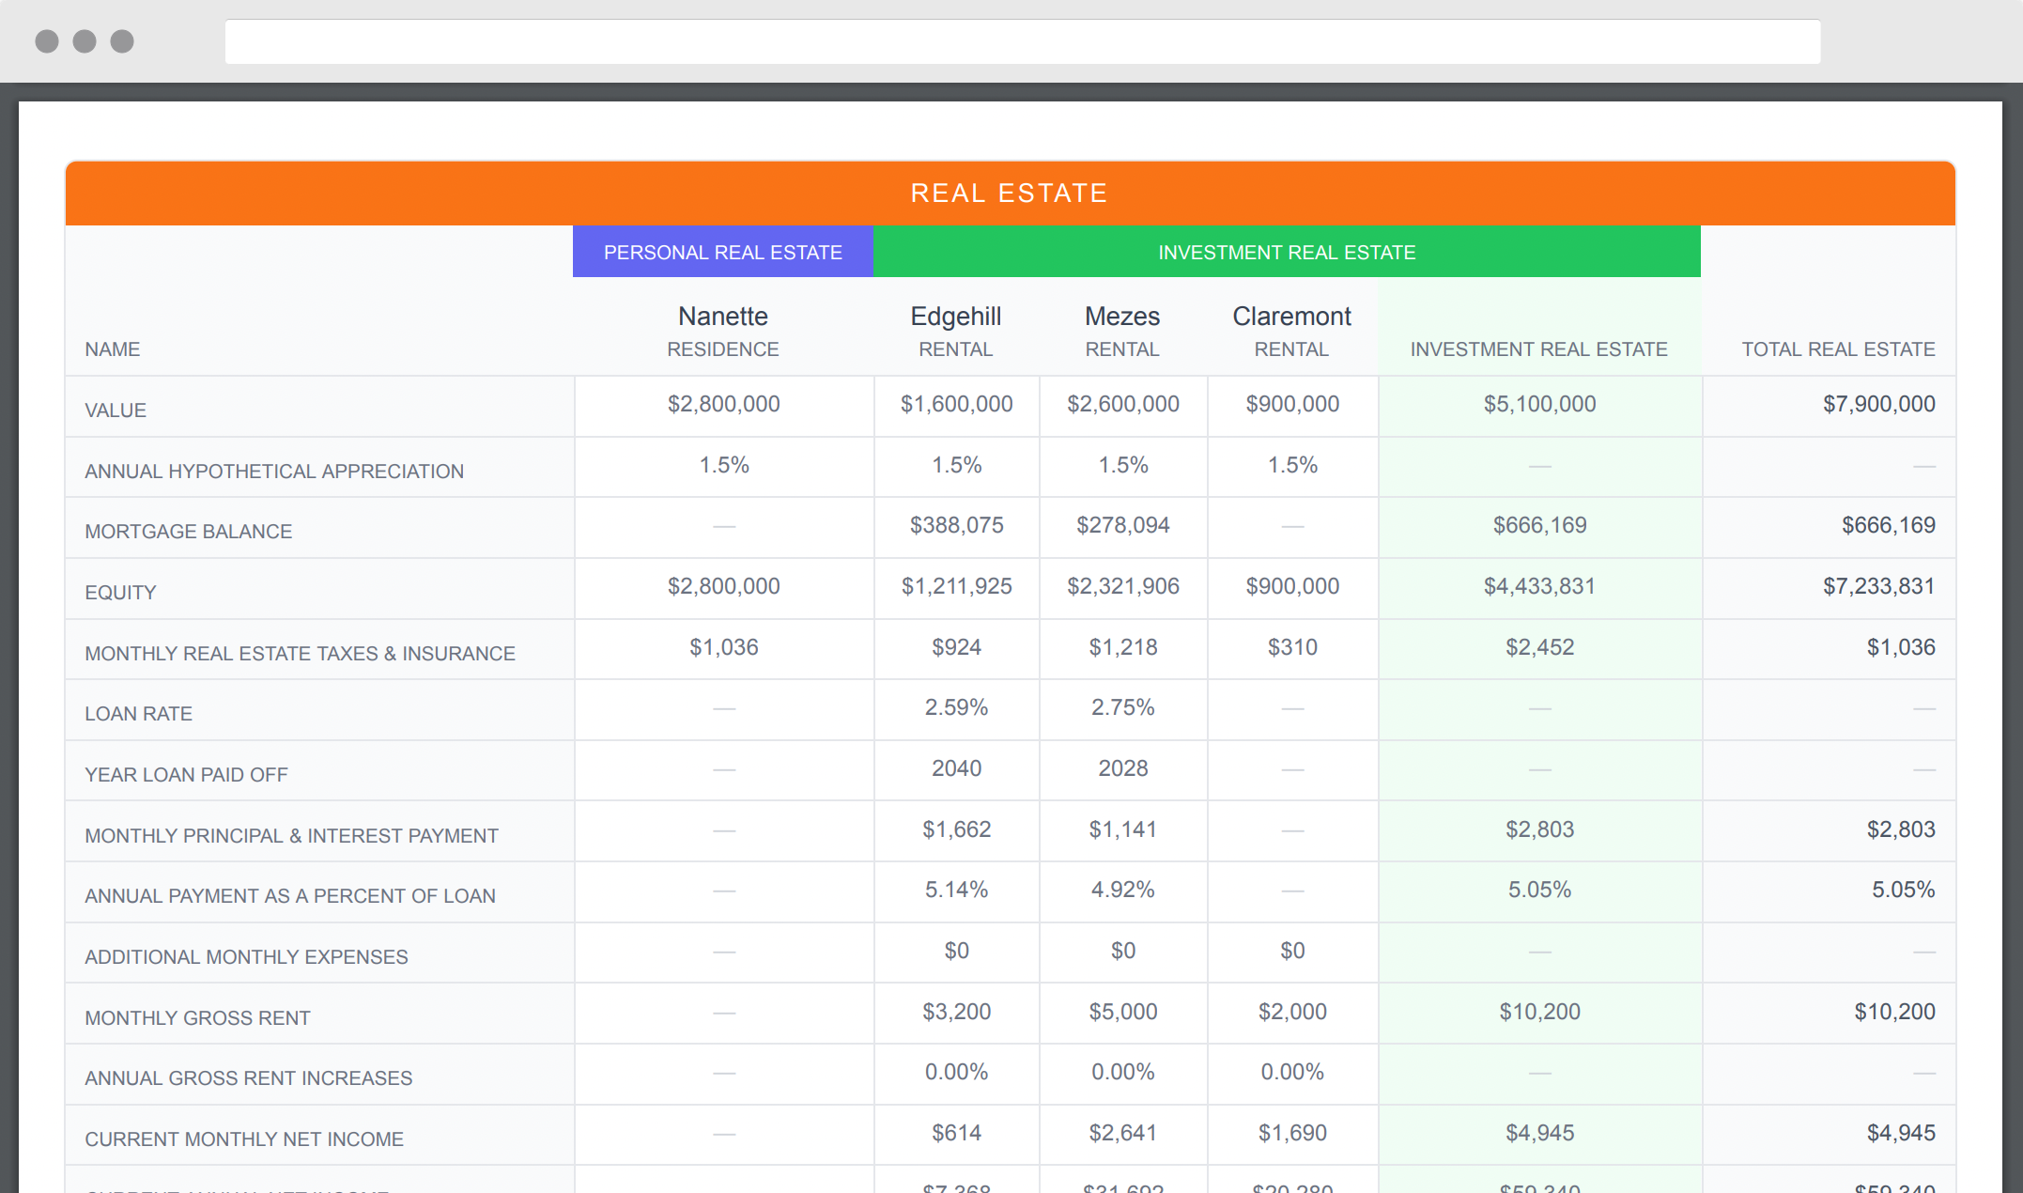Click Mezes loan rate 2.75%

(x=1122, y=707)
